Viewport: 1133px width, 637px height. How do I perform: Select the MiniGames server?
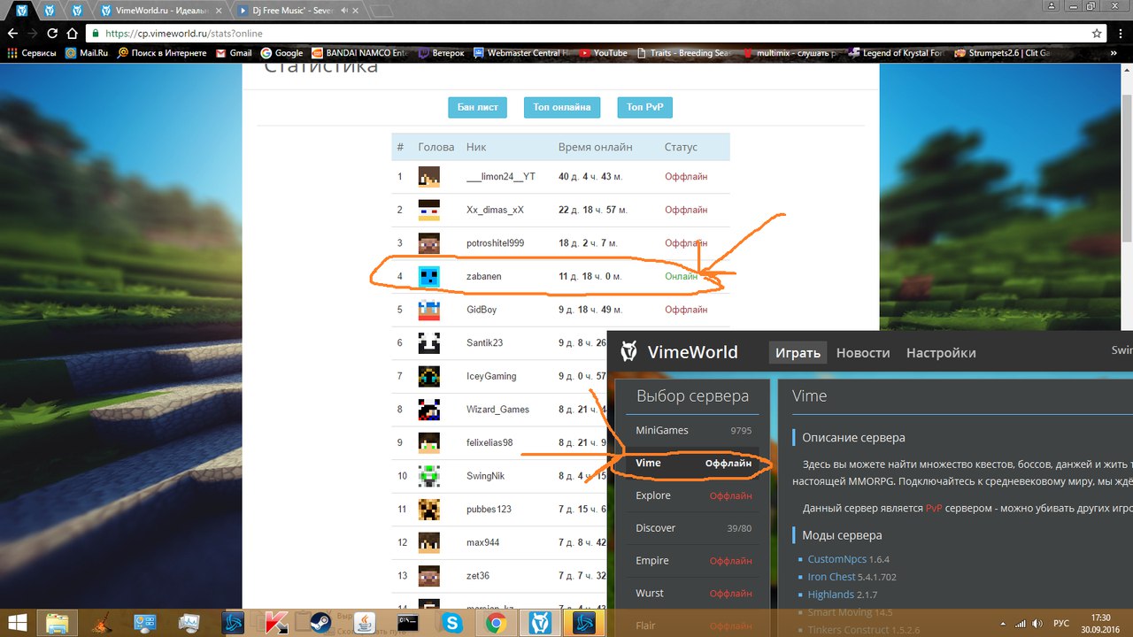tap(692, 430)
